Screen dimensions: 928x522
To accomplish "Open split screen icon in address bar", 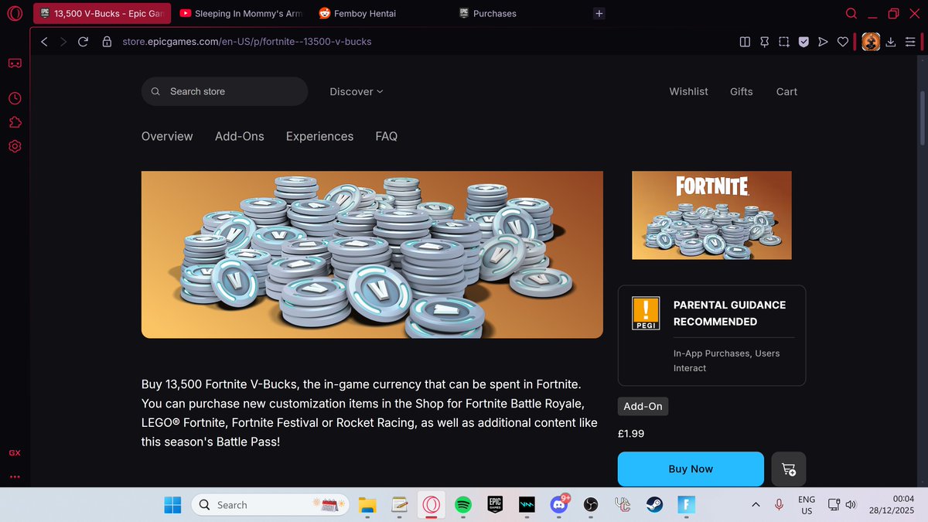I will pos(745,42).
